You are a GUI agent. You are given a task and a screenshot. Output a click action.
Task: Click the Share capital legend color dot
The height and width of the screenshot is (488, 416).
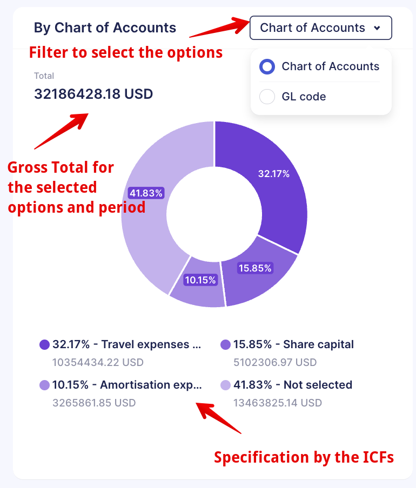[x=225, y=344]
